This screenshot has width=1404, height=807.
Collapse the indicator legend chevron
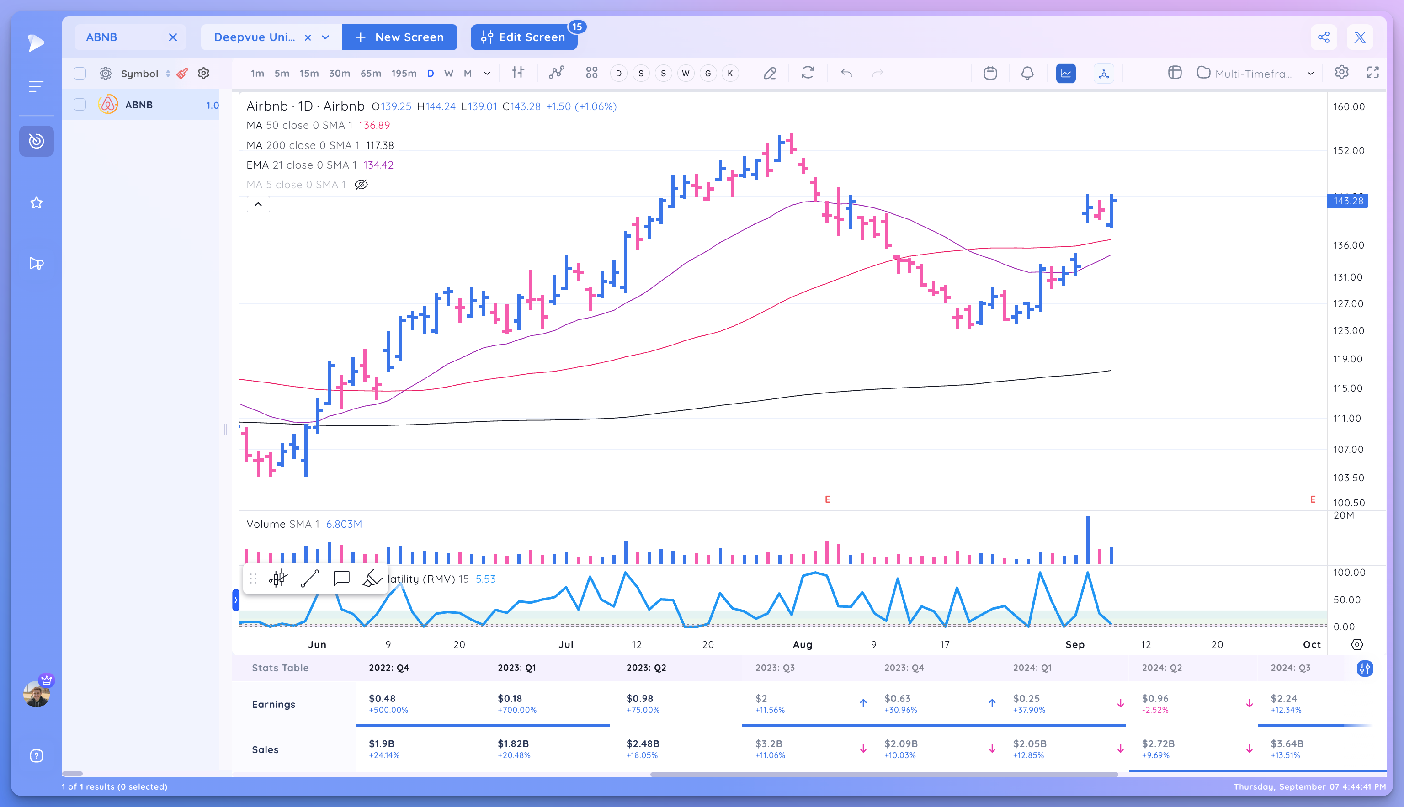point(258,205)
